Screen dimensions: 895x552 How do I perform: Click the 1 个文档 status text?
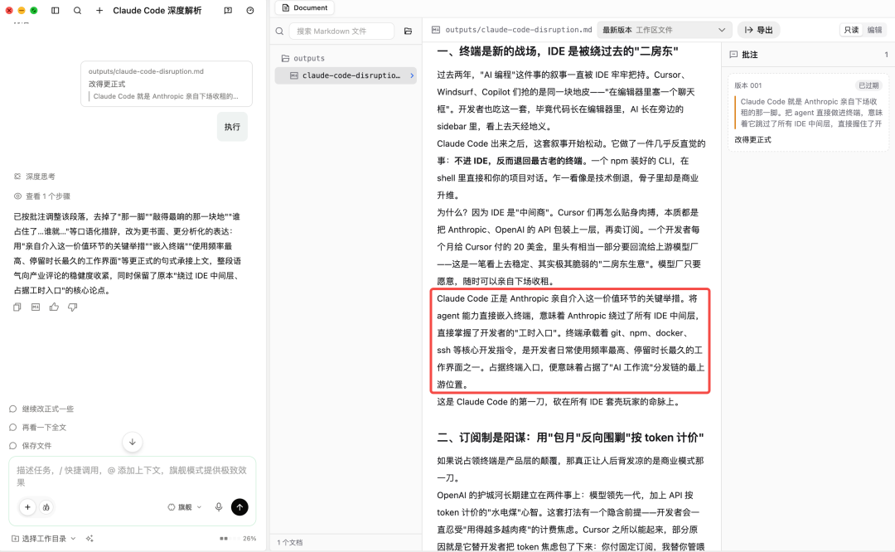pyautogui.click(x=290, y=542)
